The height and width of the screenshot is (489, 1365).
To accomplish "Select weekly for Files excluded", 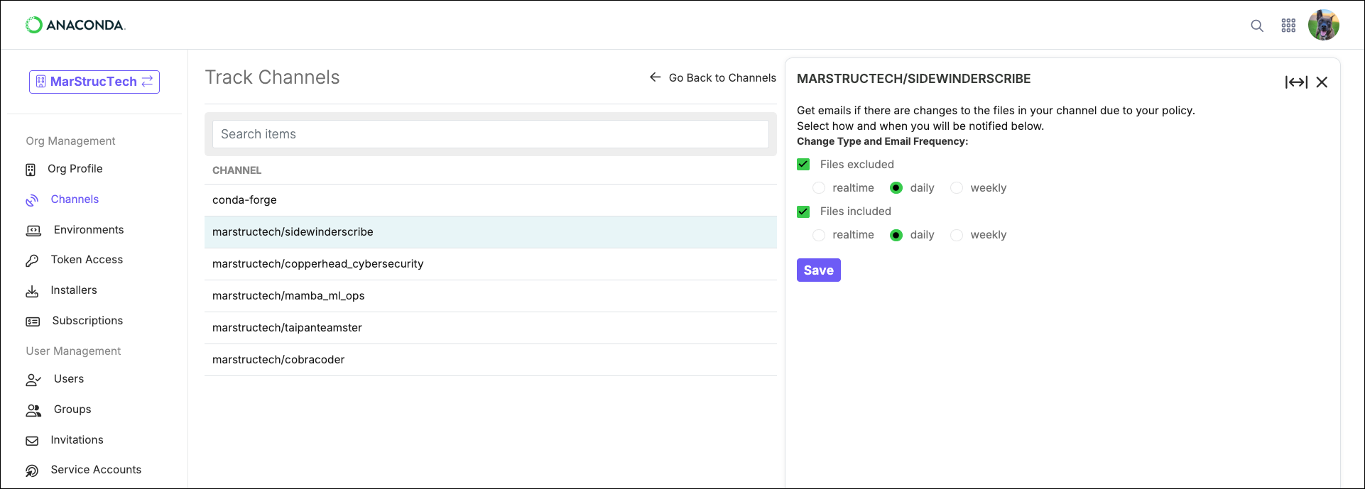I will click(957, 188).
